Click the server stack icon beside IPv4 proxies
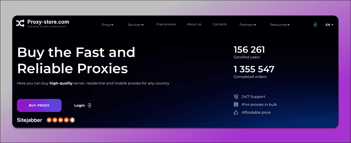 pos(236,105)
